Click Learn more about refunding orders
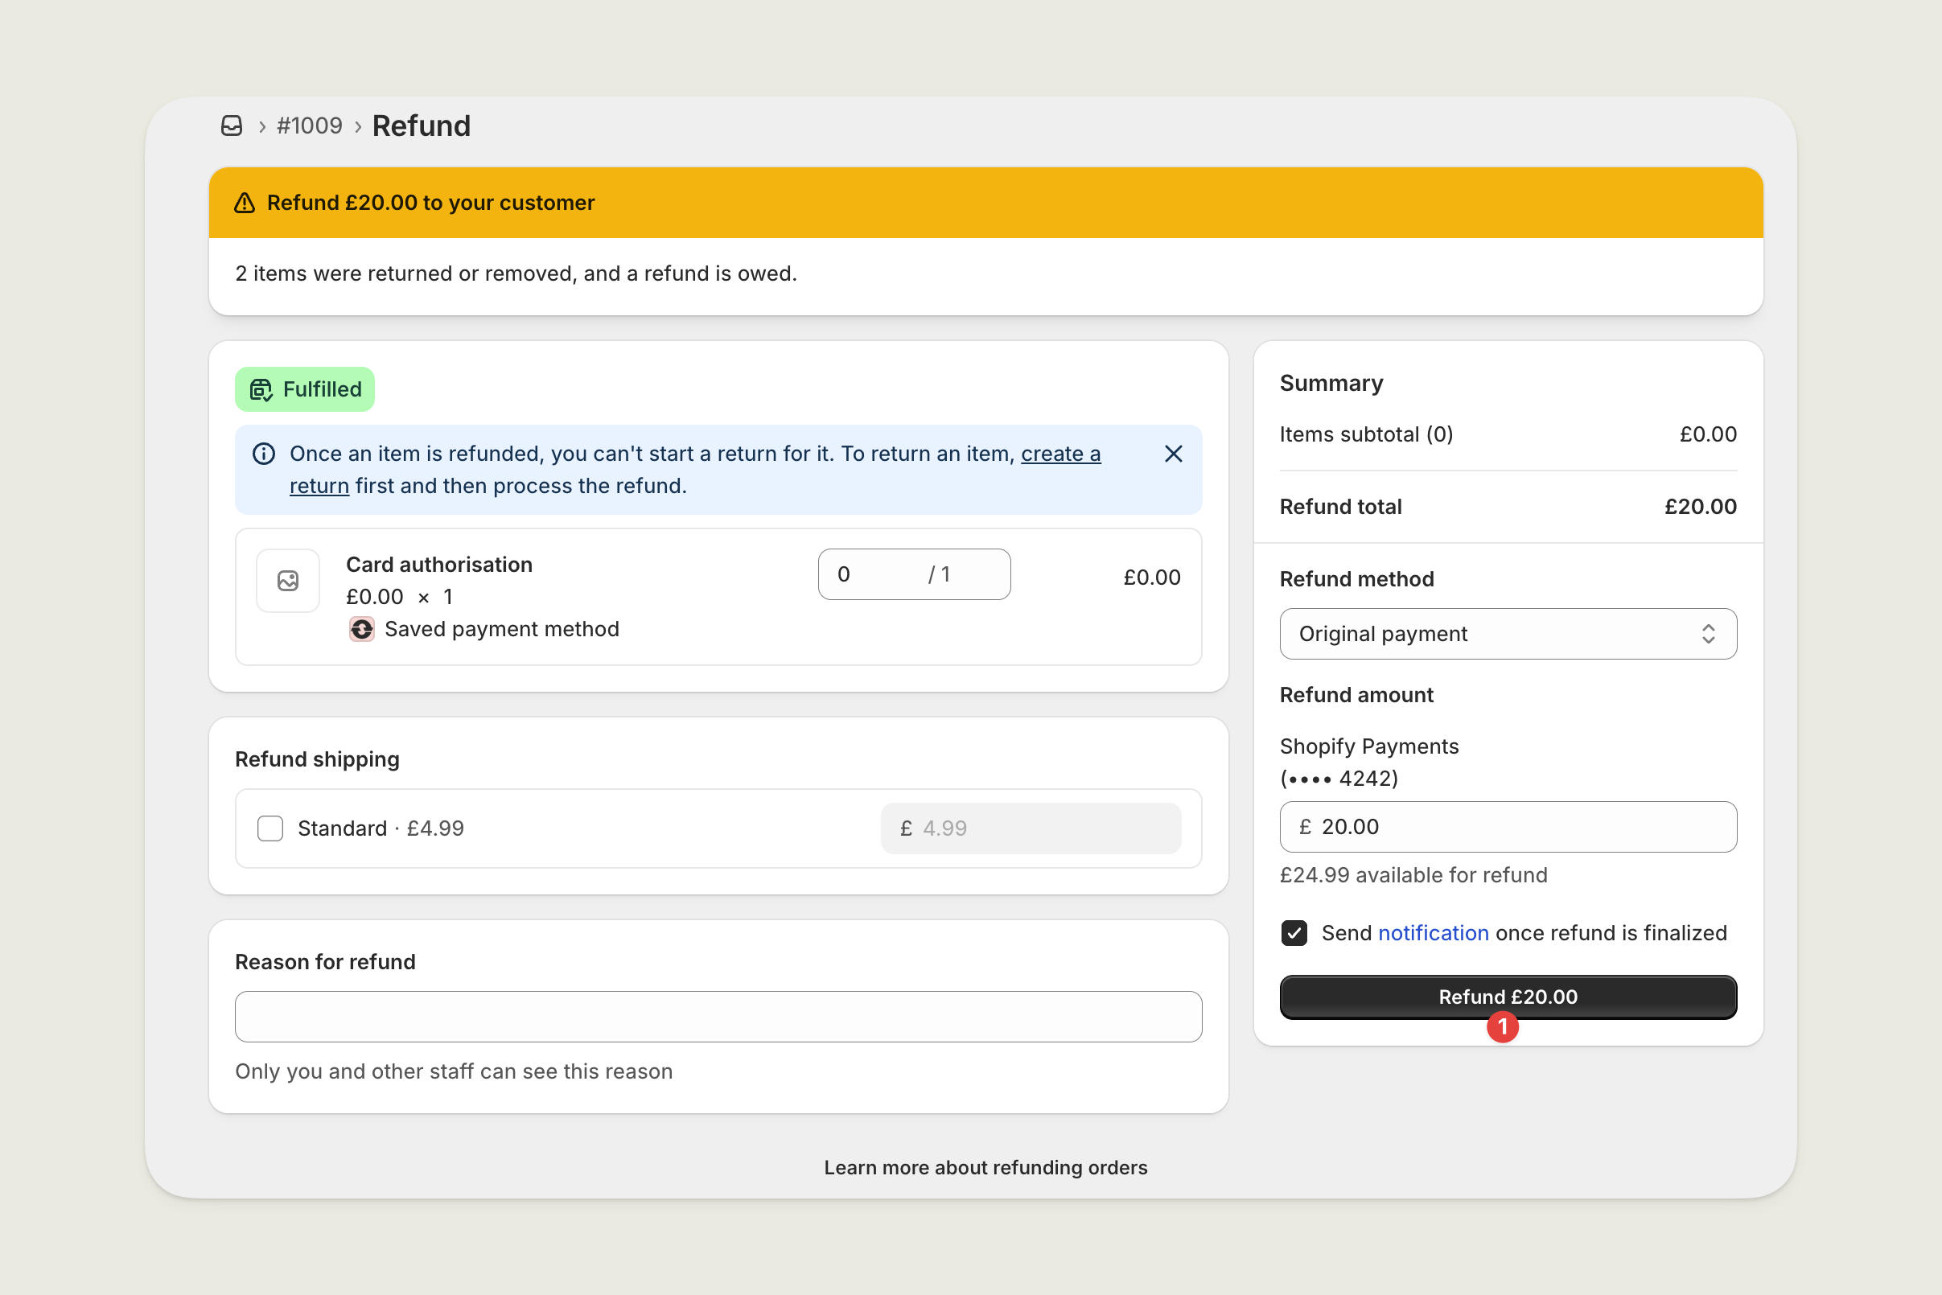 click(x=985, y=1168)
